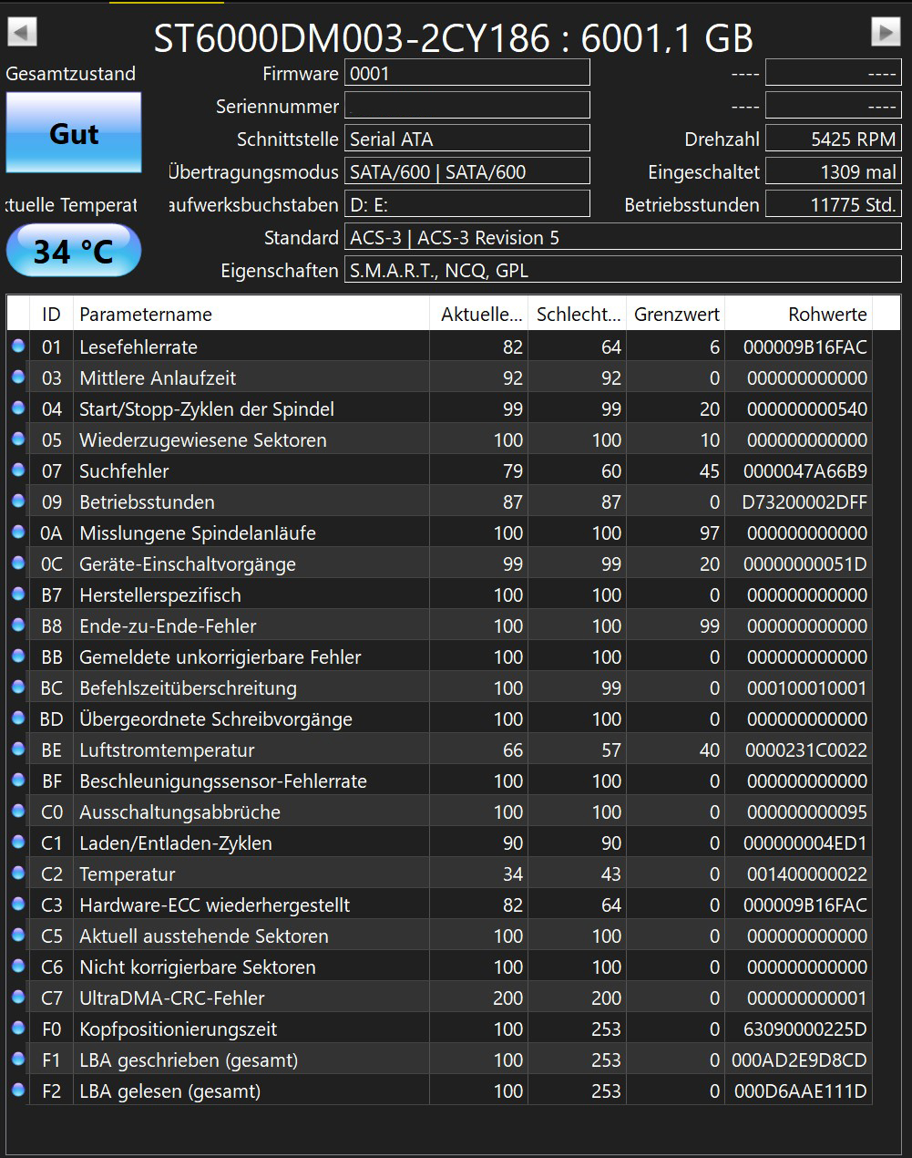Click status dot for Lesefehlerrate row
Image resolution: width=912 pixels, height=1158 pixels.
pyautogui.click(x=17, y=346)
